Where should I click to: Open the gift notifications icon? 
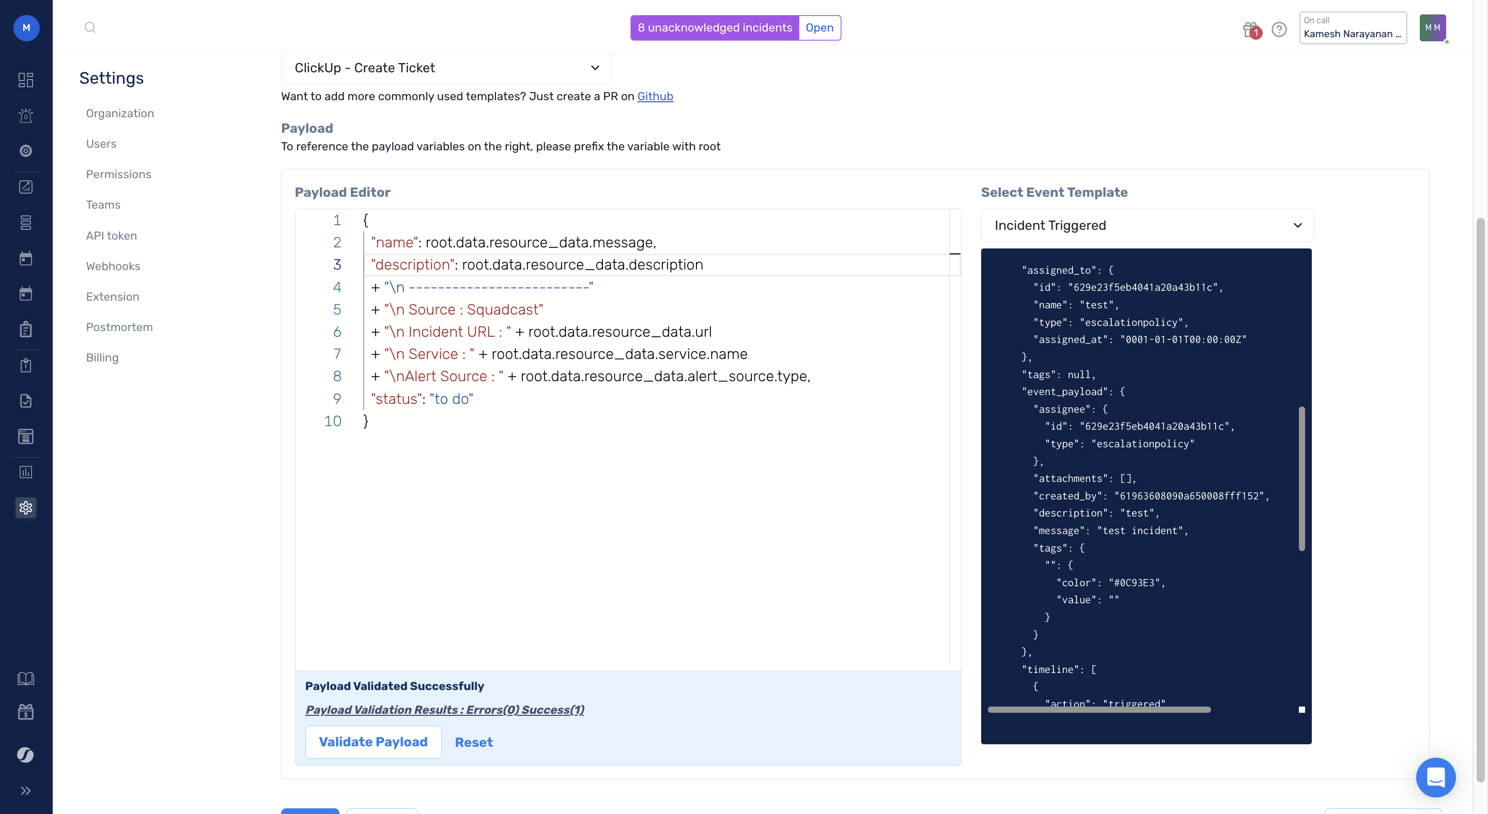pos(1250,29)
